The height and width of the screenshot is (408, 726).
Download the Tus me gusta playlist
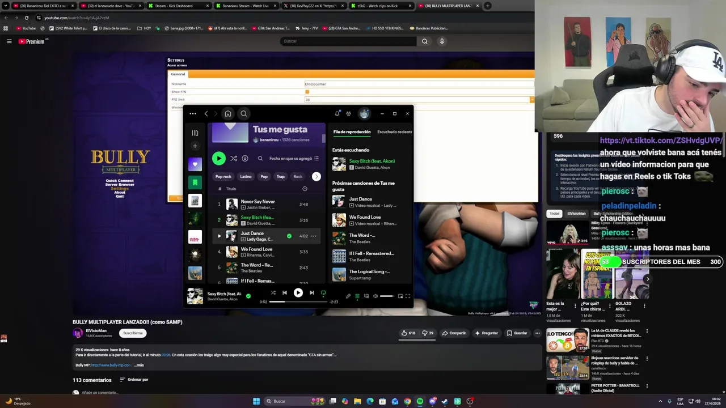pos(245,159)
